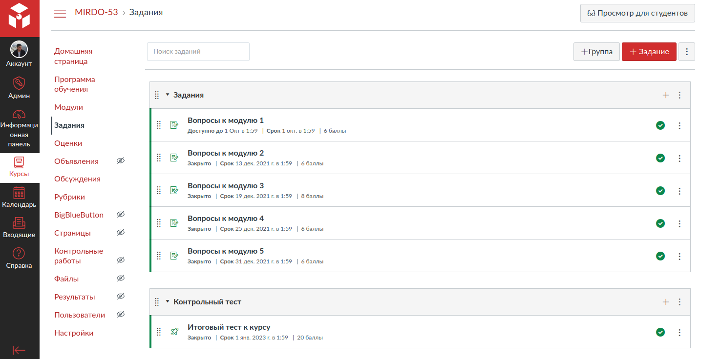
Task: Collapse the Задания assignment group triangle
Action: pyautogui.click(x=168, y=95)
